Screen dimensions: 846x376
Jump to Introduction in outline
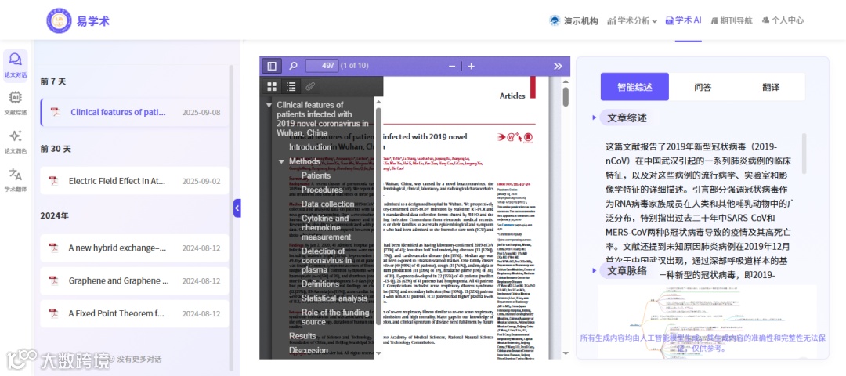pos(309,146)
